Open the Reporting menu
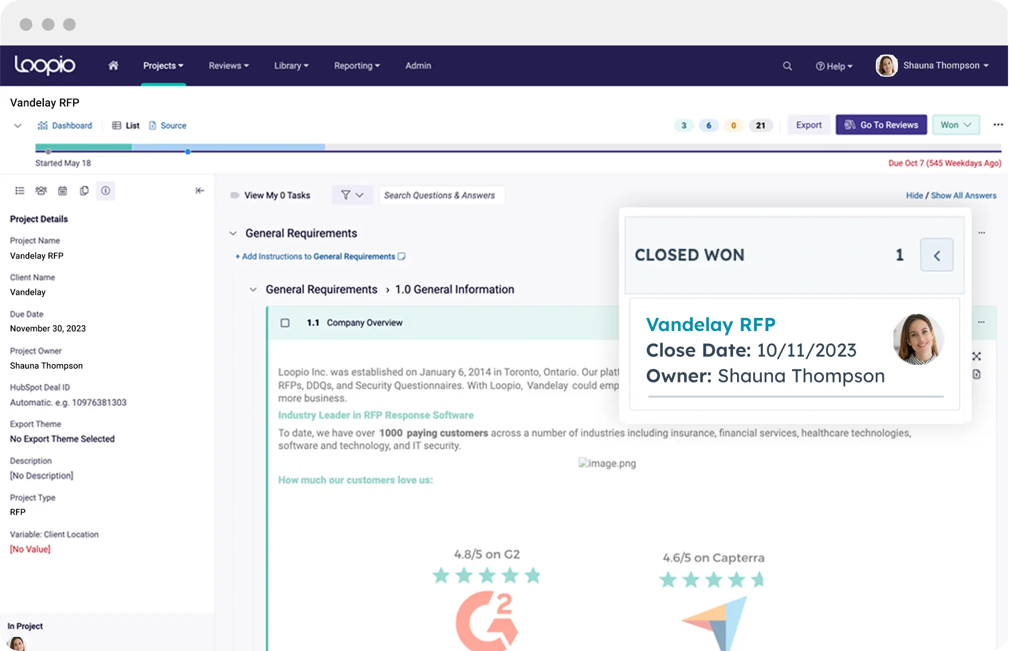 [x=357, y=66]
